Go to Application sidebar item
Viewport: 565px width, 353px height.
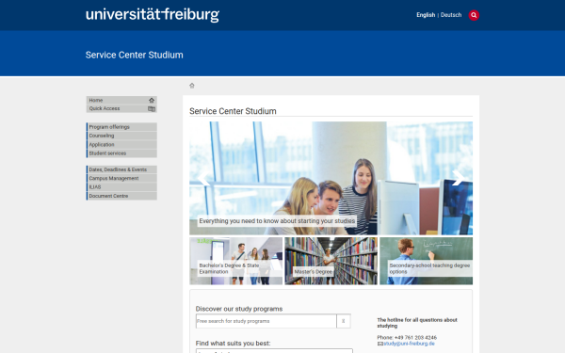tap(121, 145)
